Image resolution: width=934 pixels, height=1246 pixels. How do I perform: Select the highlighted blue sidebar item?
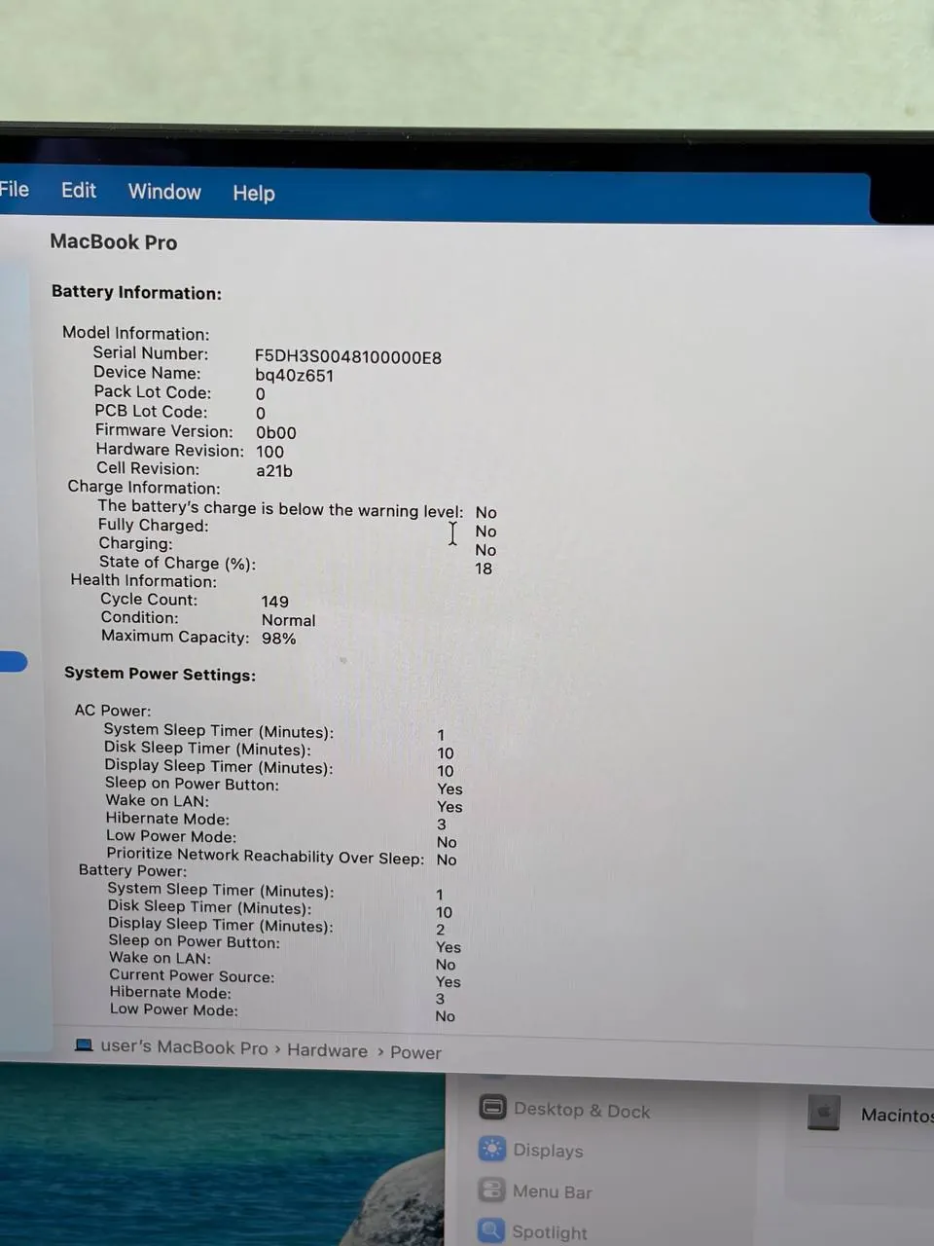14,661
